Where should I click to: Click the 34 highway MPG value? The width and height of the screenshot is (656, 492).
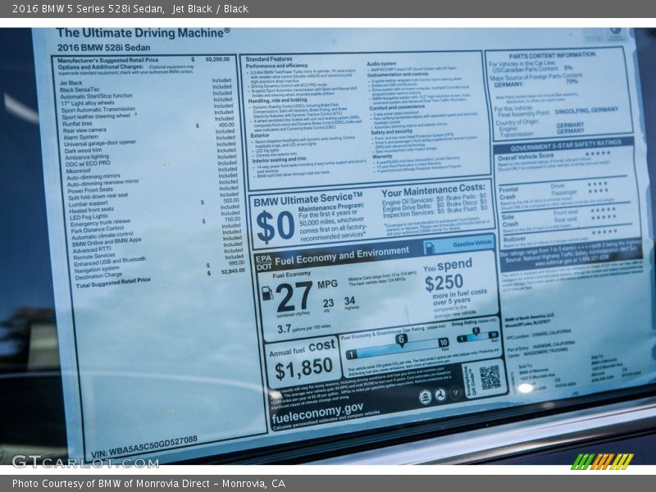click(350, 300)
